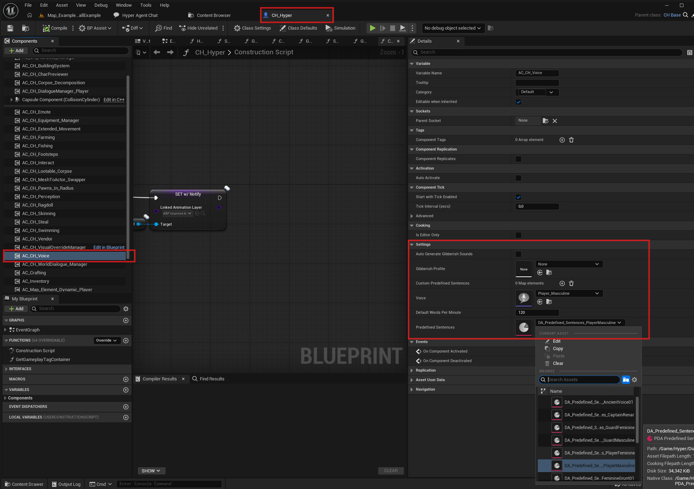The image size is (694, 489).
Task: Add a Component Tags array element
Action: 562,140
